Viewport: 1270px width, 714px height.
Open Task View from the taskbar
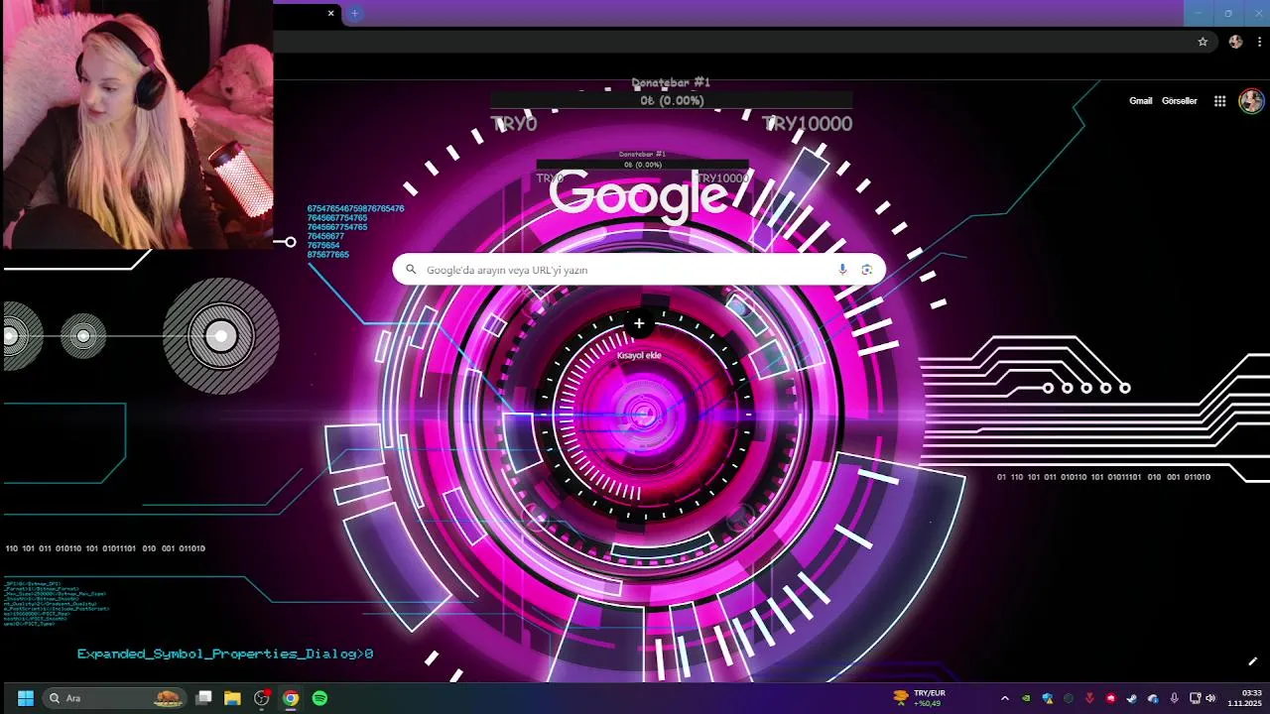click(x=203, y=698)
